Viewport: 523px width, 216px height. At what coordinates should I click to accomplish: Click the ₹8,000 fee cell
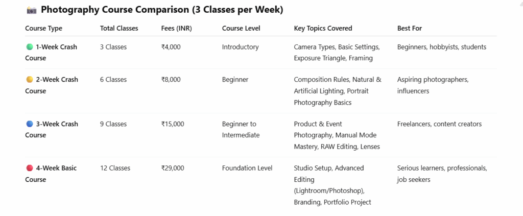pyautogui.click(x=171, y=80)
